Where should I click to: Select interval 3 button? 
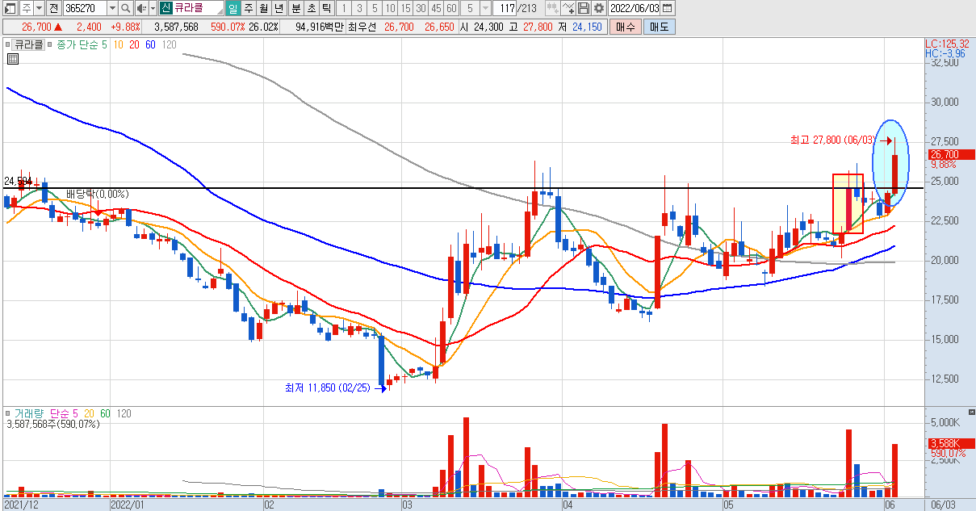[x=359, y=8]
